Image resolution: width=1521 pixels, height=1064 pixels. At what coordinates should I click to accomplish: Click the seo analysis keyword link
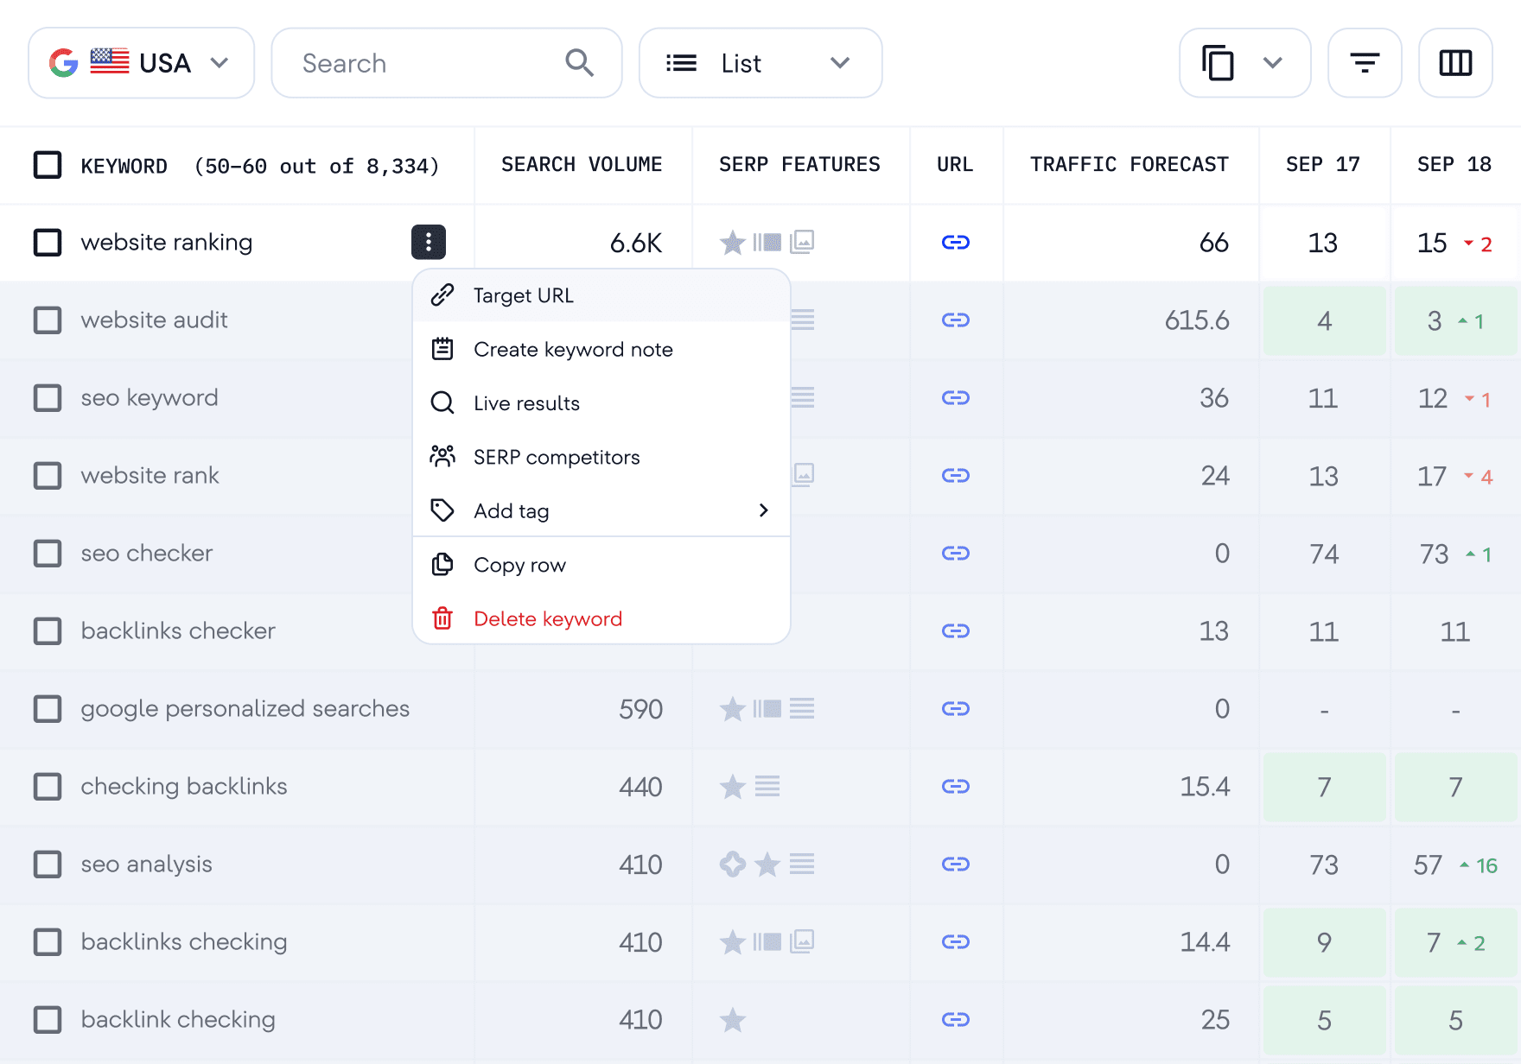click(145, 864)
